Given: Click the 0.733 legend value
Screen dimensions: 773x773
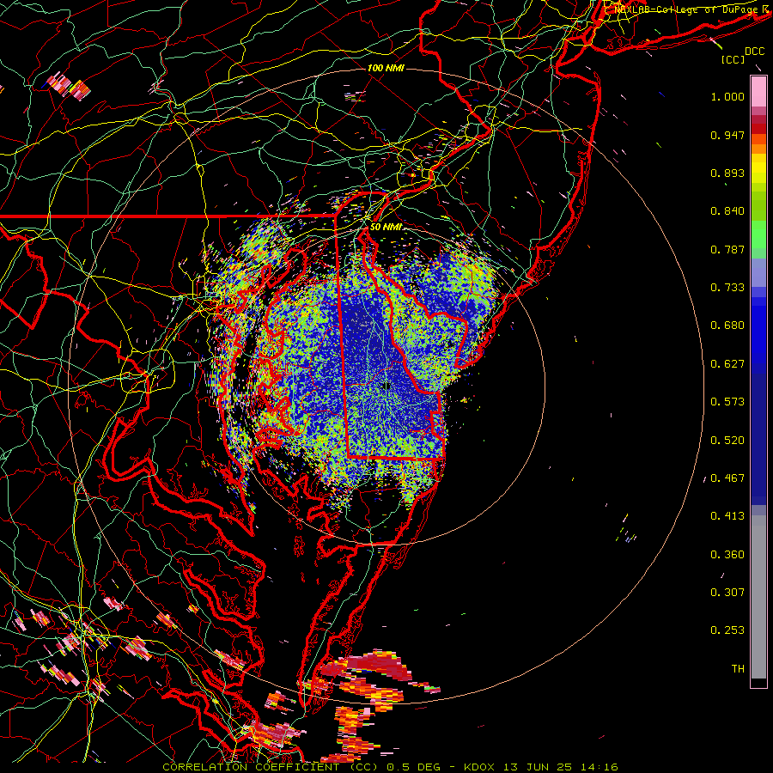Looking at the screenshot, I should [x=727, y=288].
